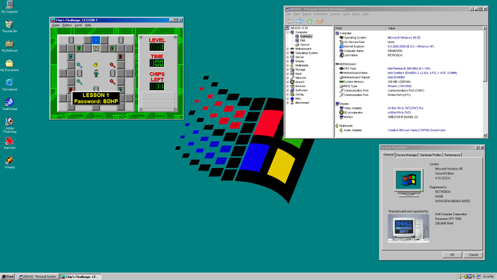The width and height of the screenshot is (497, 280).
Task: Expand the Multimedia node in AIDA32 tree
Action: (288, 65)
